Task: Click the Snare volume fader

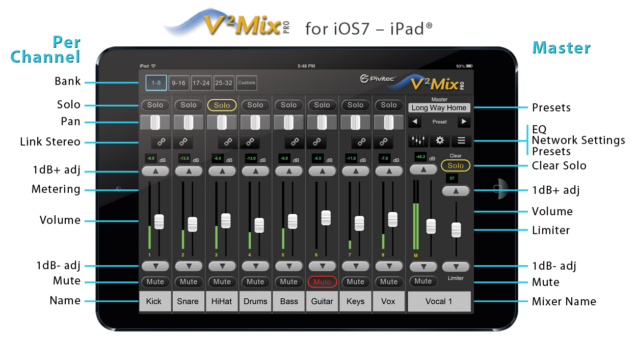Action: coord(193,224)
